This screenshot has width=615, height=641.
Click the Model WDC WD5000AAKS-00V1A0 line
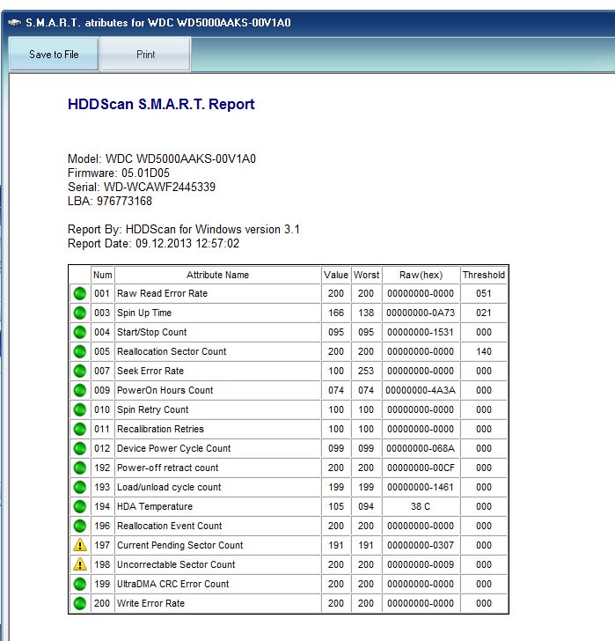tap(162, 158)
